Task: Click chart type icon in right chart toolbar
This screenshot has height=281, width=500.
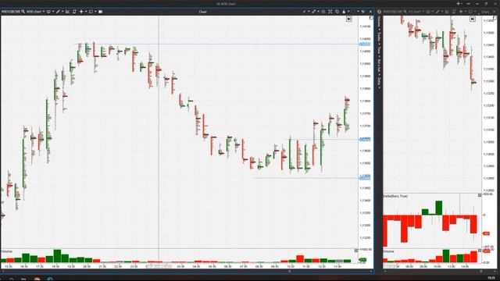Action: 446,12
